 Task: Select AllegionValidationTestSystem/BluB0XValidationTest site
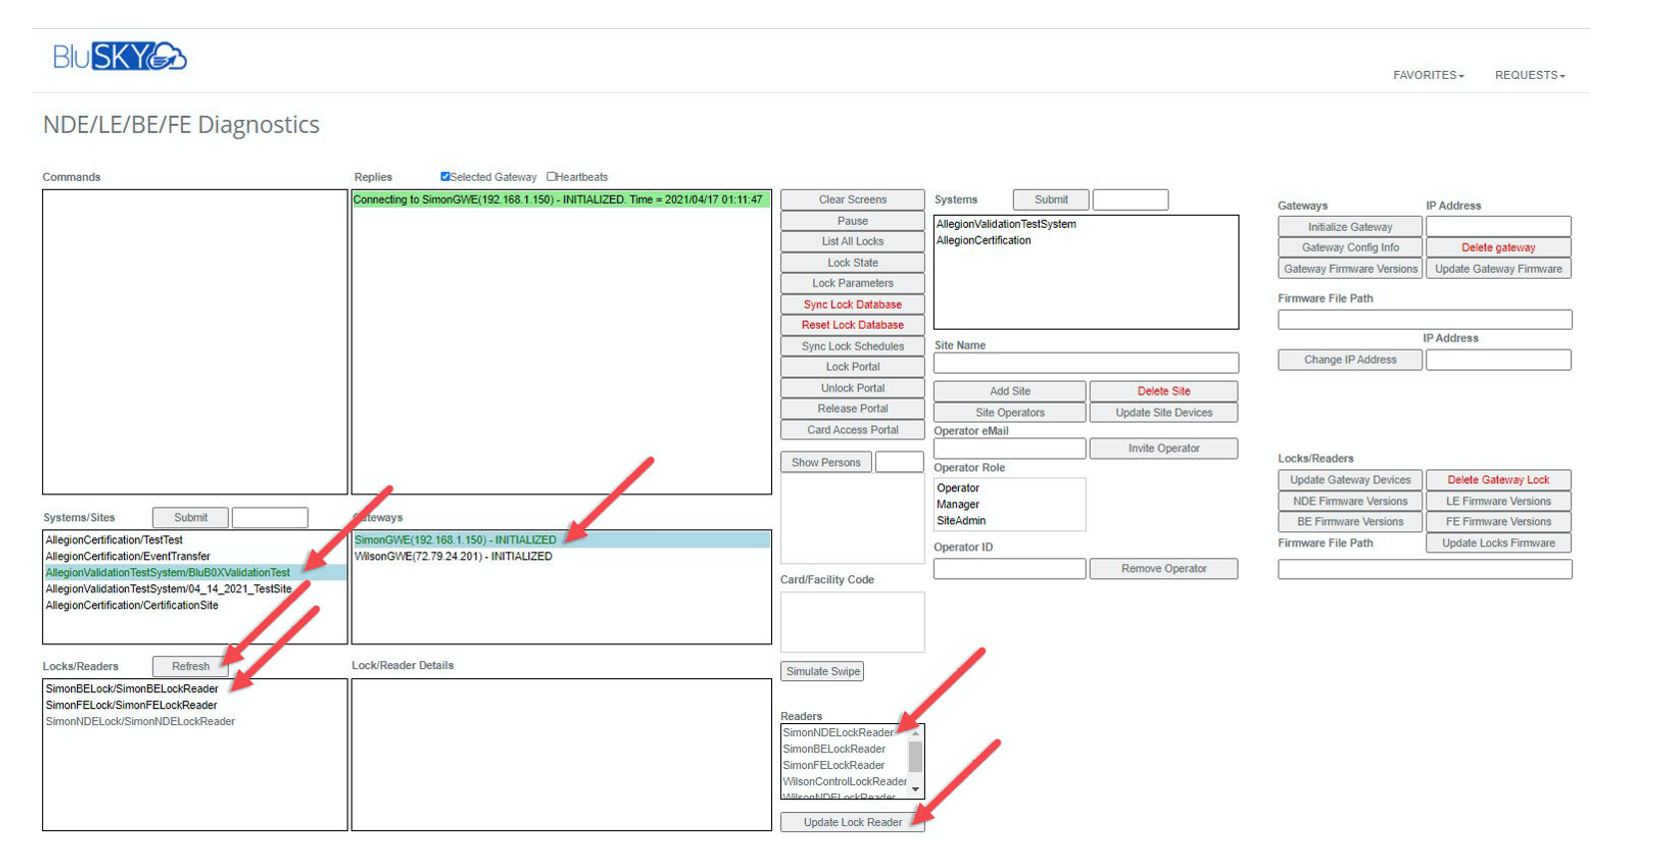click(168, 573)
